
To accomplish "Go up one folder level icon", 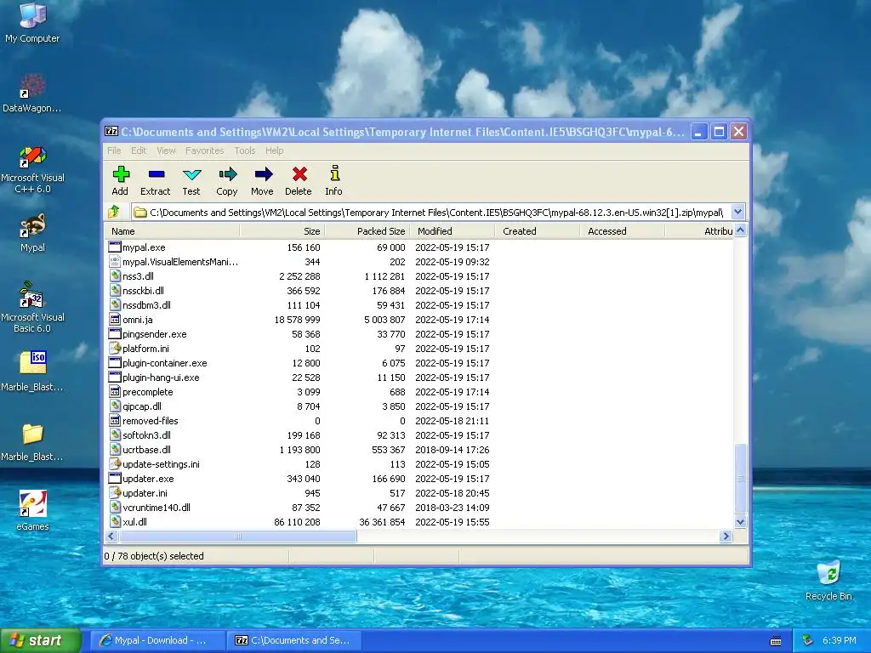I will pos(115,212).
